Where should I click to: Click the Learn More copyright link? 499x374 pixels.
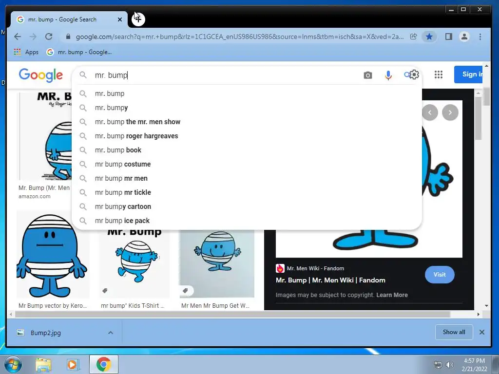[392, 295]
